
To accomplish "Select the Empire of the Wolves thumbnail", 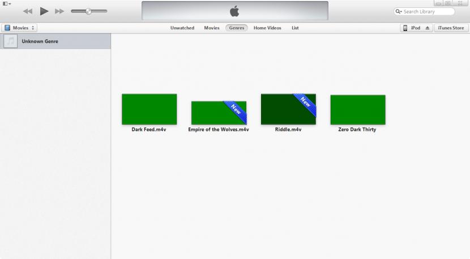I will tap(219, 113).
